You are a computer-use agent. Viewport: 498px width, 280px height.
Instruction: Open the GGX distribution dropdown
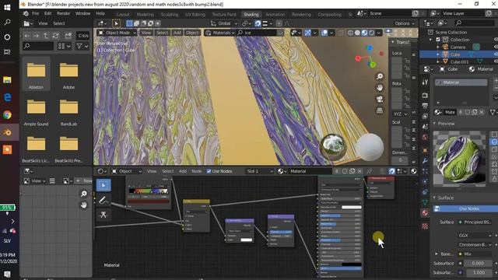[475, 235]
